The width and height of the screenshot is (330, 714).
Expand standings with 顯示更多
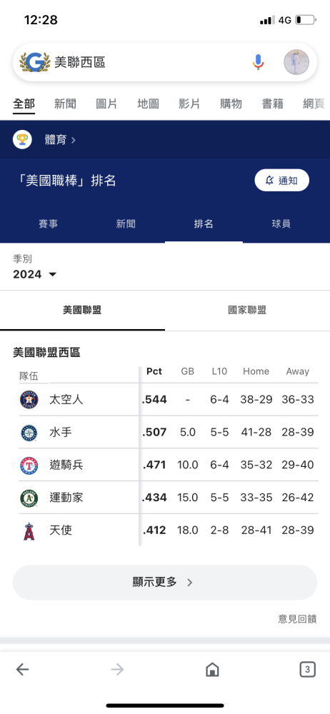click(x=164, y=583)
